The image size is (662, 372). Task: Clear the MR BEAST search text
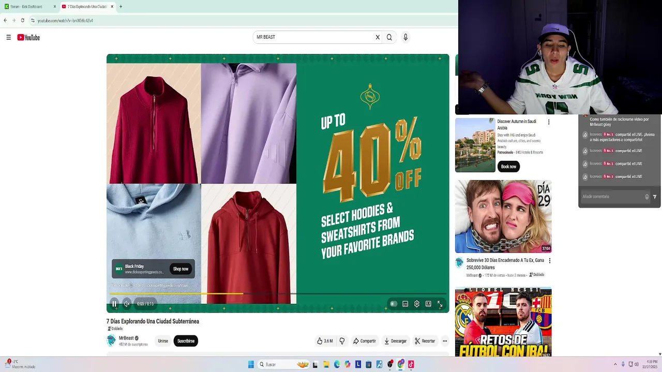pyautogui.click(x=378, y=37)
